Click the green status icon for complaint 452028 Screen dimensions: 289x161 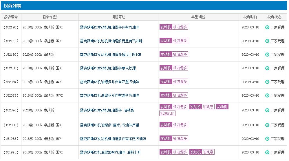point(267,125)
